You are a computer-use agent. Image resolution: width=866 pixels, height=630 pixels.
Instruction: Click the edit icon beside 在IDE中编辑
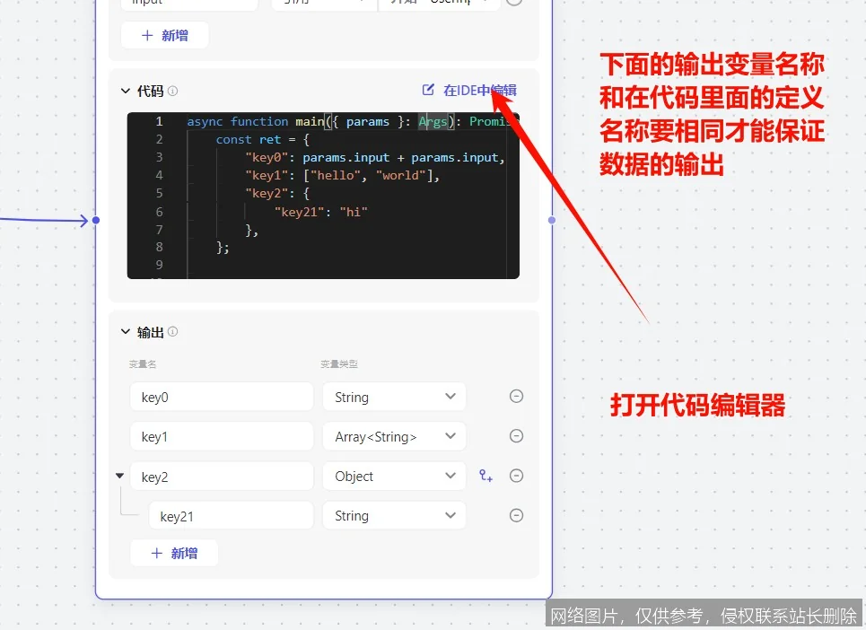[428, 90]
